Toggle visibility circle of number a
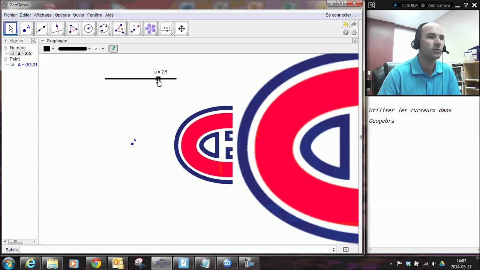The image size is (480, 270). click(12, 53)
